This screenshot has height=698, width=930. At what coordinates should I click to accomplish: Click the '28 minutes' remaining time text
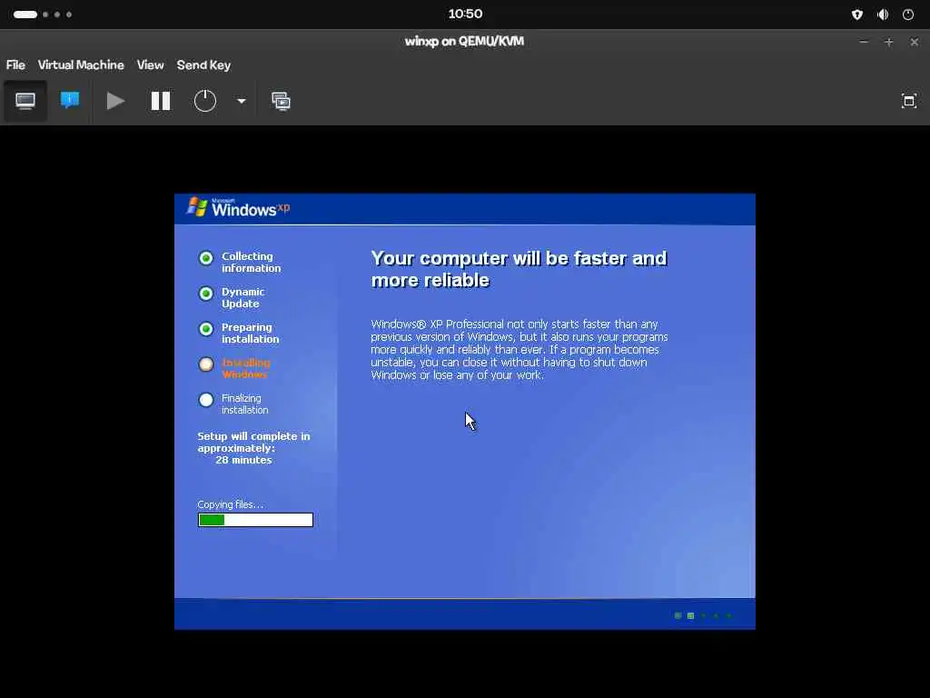243,460
